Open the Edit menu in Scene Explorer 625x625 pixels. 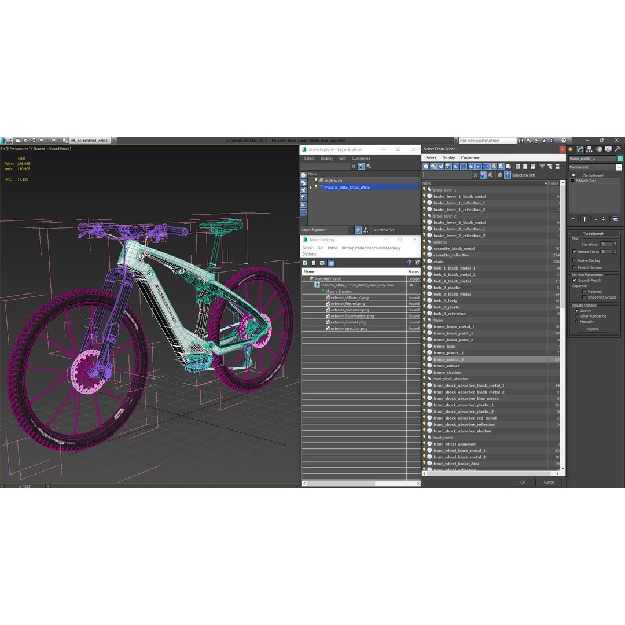343,158
